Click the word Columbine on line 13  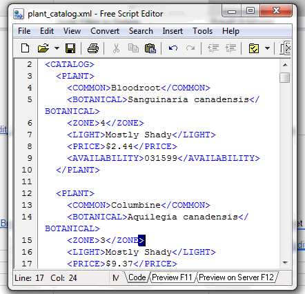[136, 205]
